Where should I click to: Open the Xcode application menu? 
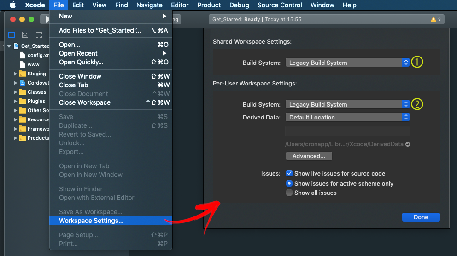(x=35, y=5)
